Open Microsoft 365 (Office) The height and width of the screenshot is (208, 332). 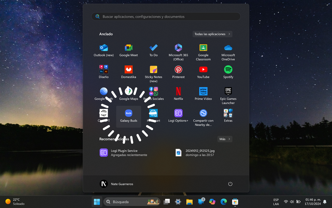[x=178, y=52]
